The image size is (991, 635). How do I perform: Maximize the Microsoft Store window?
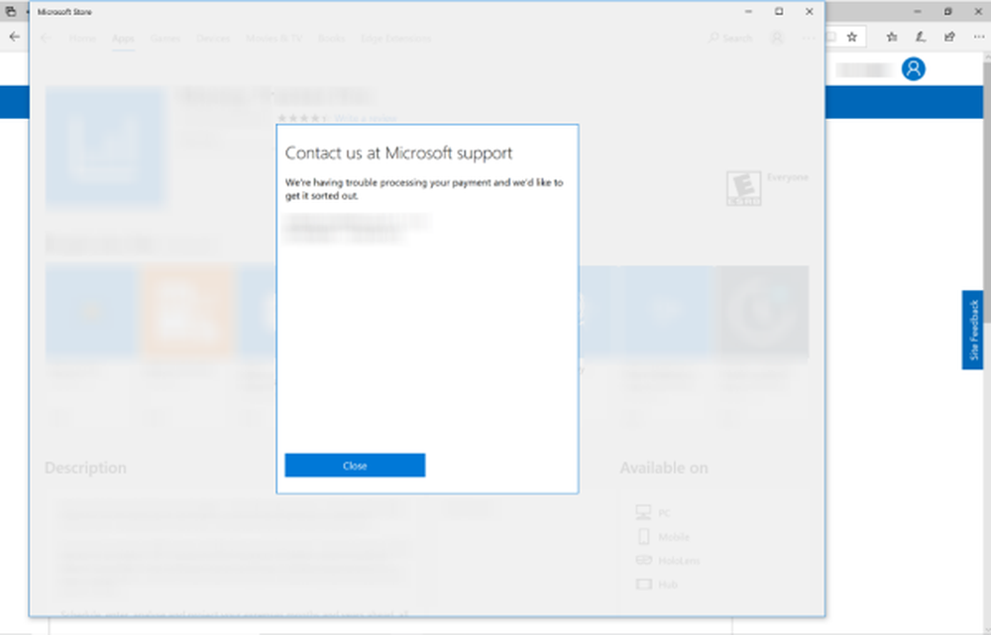click(x=779, y=11)
